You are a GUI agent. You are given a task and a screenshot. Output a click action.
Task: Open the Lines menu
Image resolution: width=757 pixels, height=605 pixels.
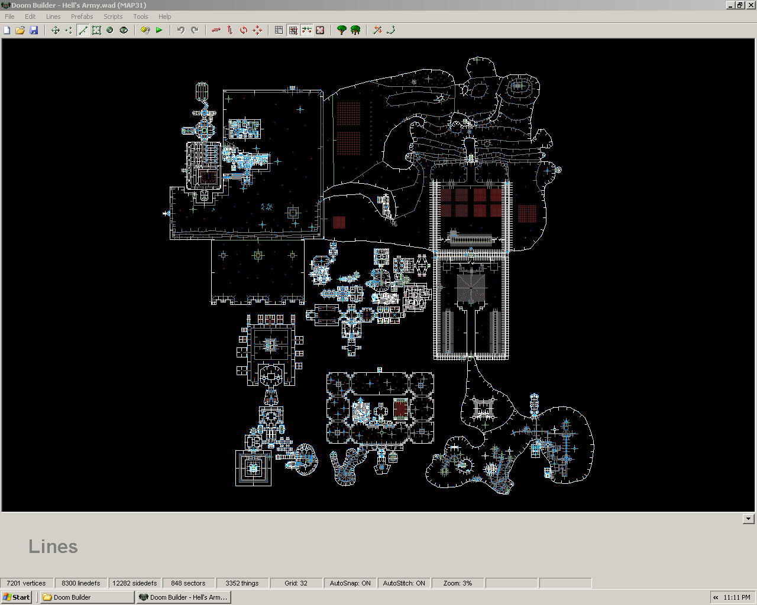coord(53,17)
